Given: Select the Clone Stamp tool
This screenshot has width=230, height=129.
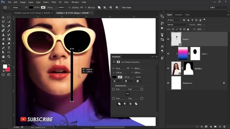Looking at the screenshot, I should [3, 35].
